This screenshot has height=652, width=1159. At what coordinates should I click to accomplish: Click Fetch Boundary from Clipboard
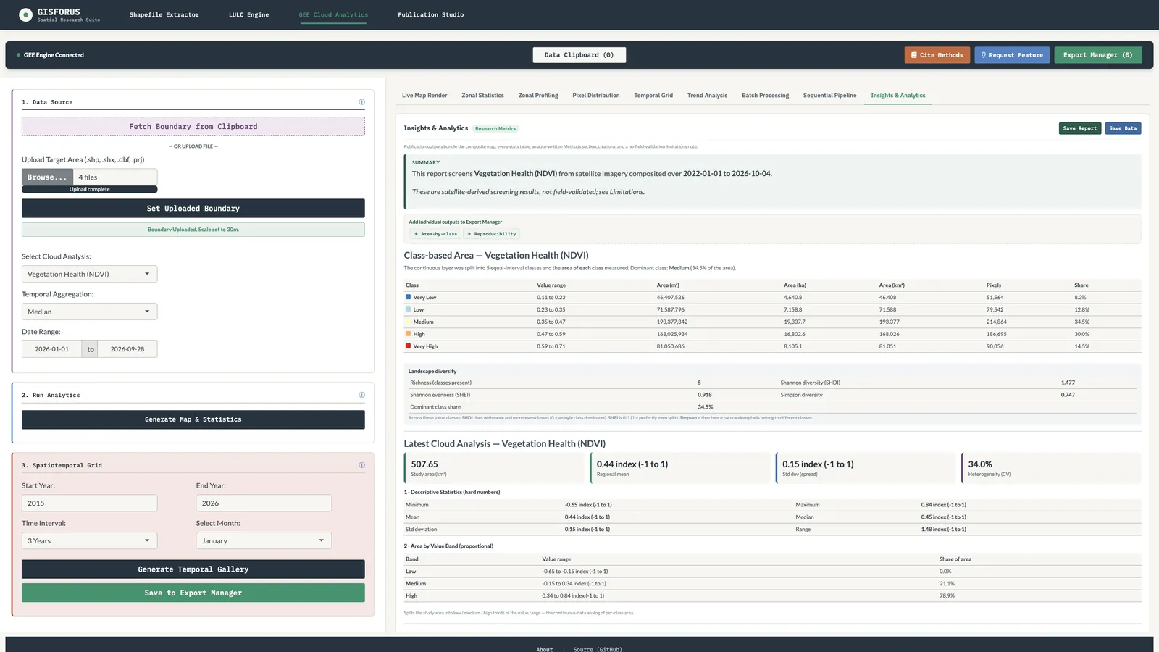193,127
